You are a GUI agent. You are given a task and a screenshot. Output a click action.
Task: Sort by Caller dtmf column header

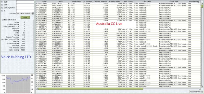coord(146,2)
